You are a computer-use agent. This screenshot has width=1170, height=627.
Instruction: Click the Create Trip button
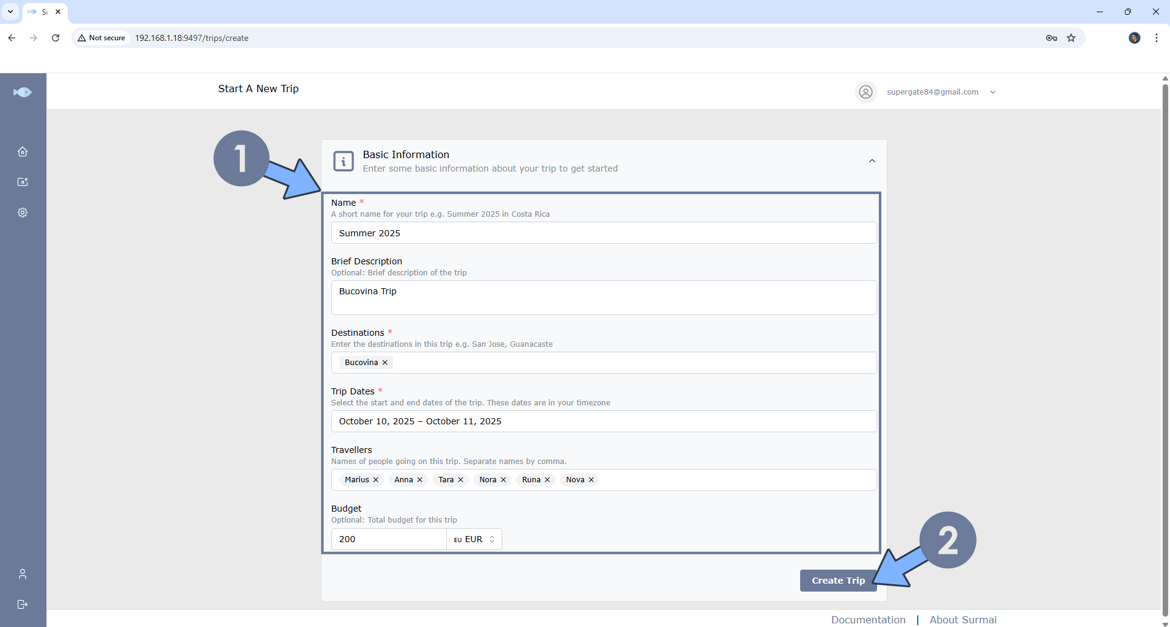coord(837,581)
